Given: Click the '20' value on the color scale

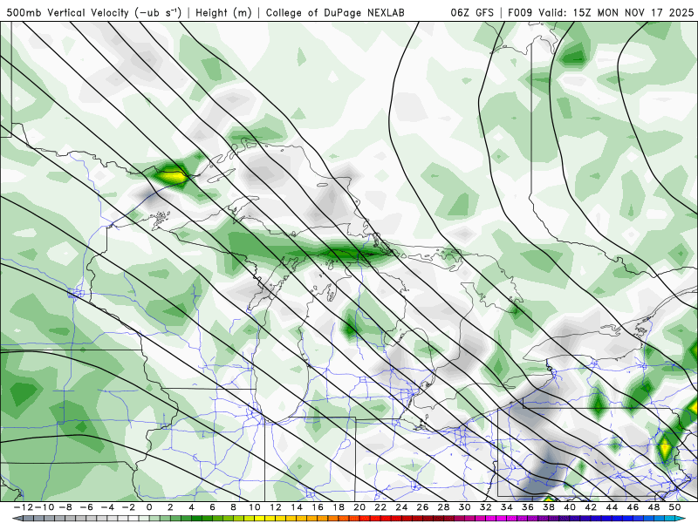Looking at the screenshot, I should tap(359, 507).
